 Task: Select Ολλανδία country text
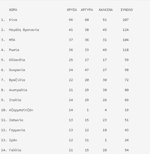tap(17, 60)
